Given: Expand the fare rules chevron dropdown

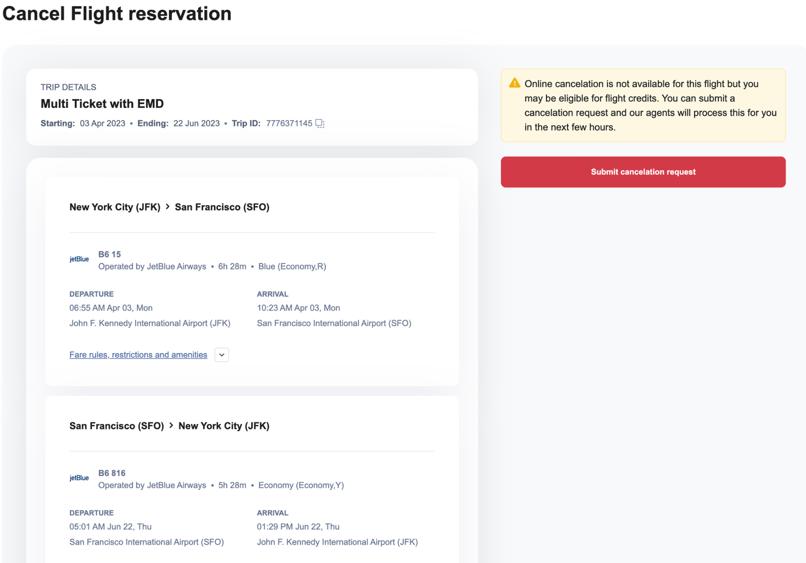Looking at the screenshot, I should click(x=222, y=355).
